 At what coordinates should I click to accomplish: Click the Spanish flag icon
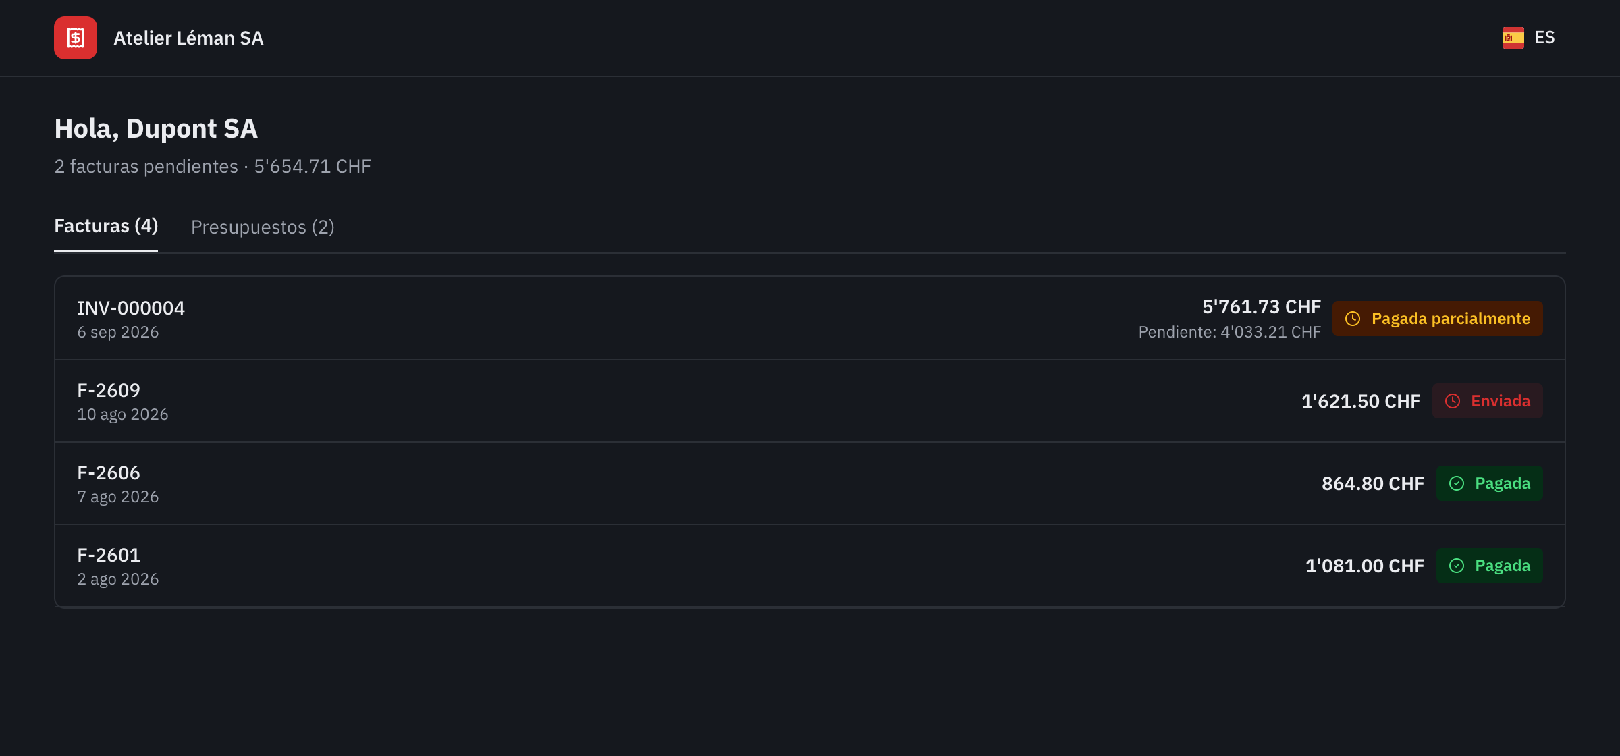click(1513, 38)
